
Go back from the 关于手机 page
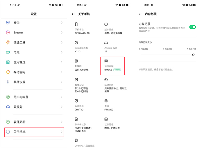[x=73, y=14]
